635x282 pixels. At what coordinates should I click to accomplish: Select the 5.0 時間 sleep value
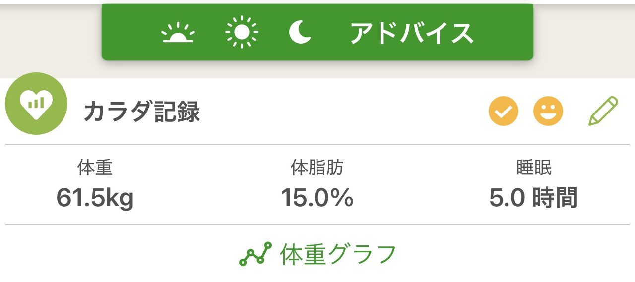point(534,198)
